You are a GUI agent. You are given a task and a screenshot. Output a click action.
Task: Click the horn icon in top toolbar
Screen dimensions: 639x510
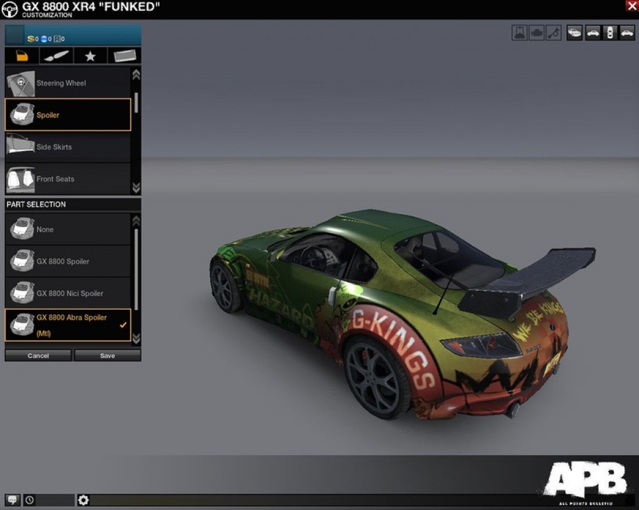coord(554,33)
